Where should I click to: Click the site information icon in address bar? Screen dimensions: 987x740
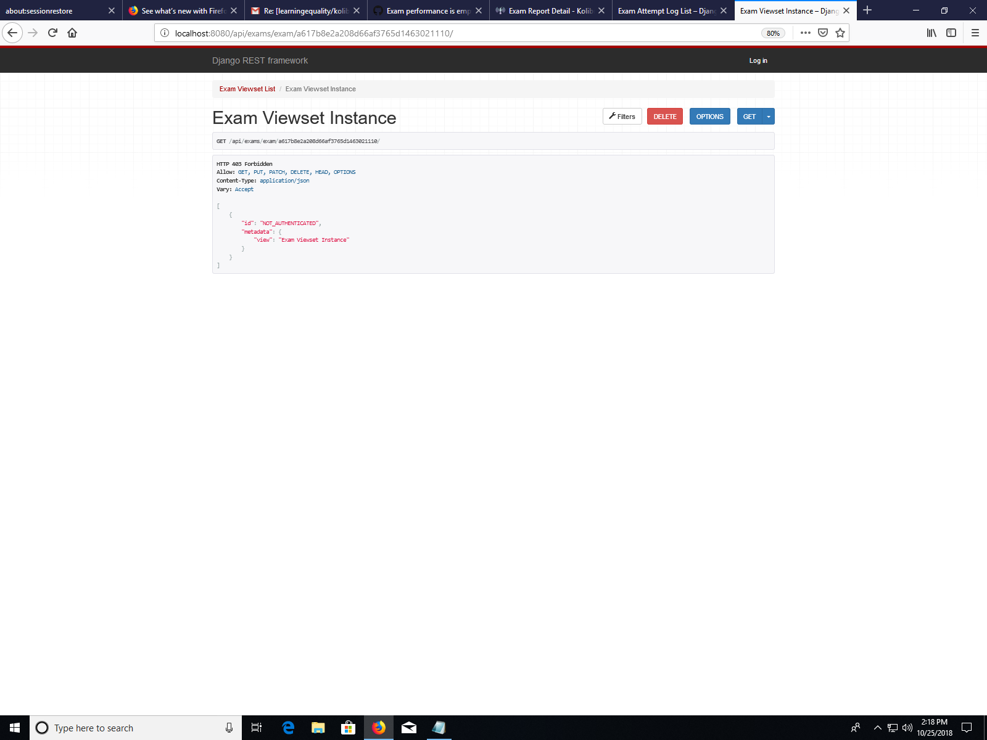(x=164, y=33)
